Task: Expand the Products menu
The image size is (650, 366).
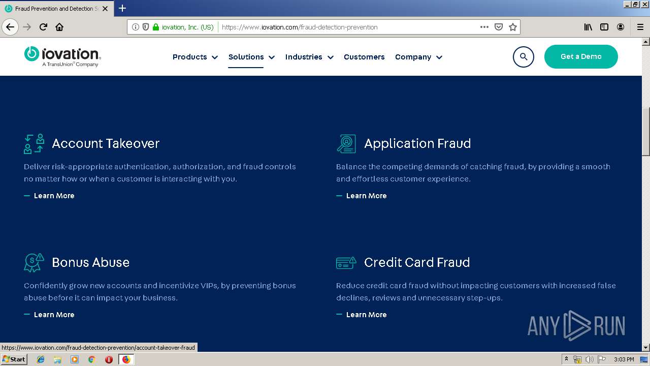Action: [x=195, y=57]
